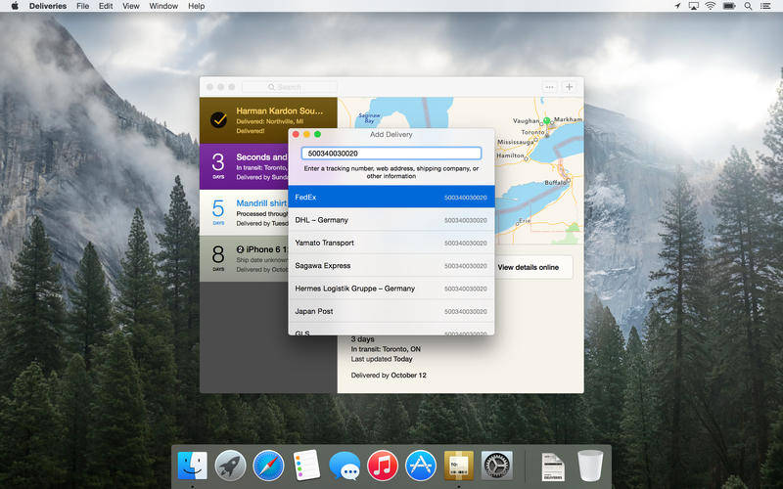The image size is (783, 489).
Task: Select the iPhone 6 delivery row
Action: (x=244, y=258)
